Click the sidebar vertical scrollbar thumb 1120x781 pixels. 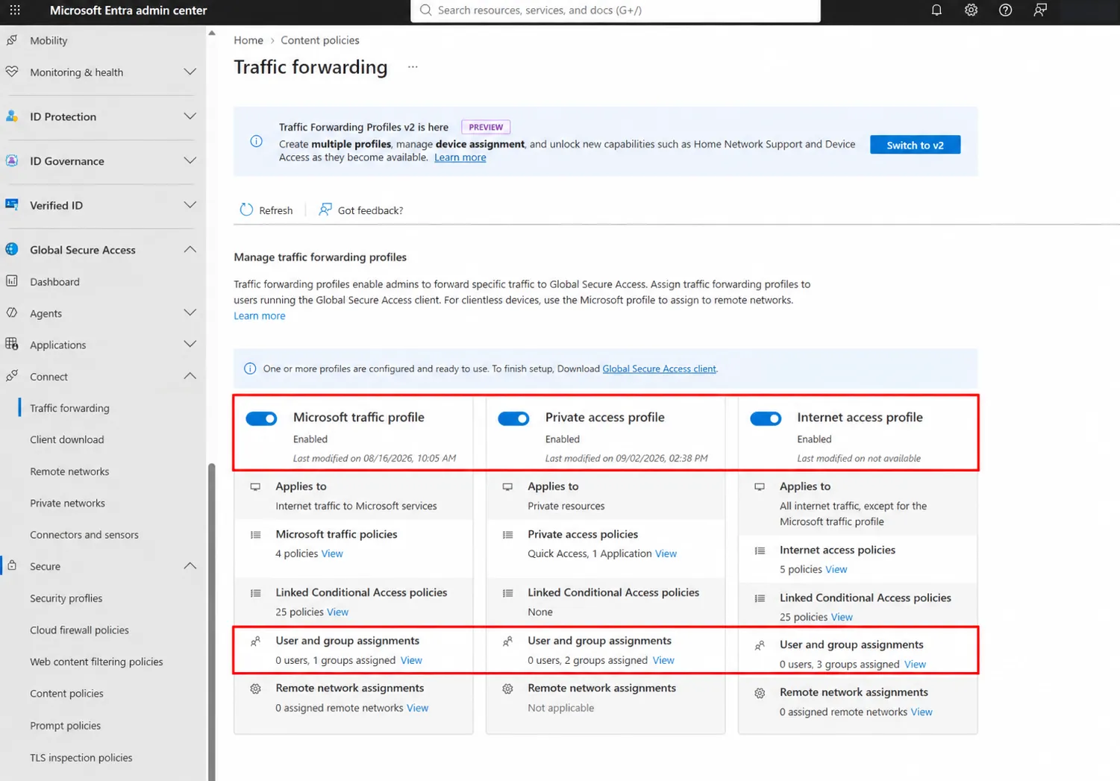(211, 622)
